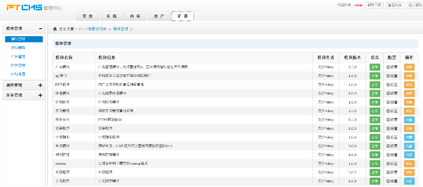Toggle 正常 status of 综合前台
423x187 pixels.
click(375, 120)
